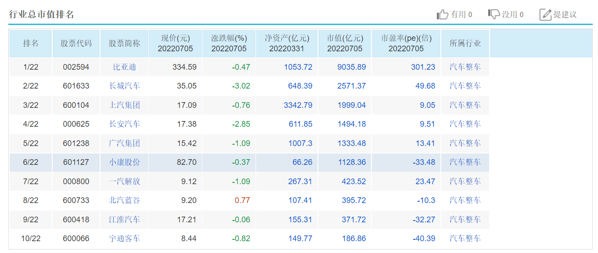Click stock code 600418
Viewport: 598px width, 253px height.
pos(76,220)
